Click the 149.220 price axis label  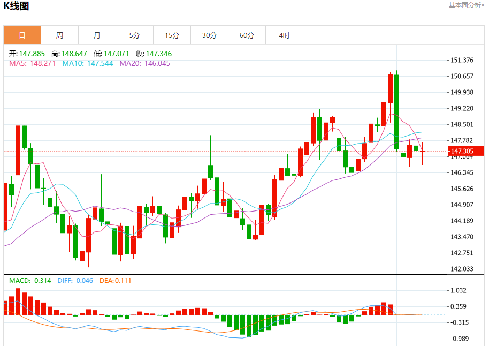[462, 108]
